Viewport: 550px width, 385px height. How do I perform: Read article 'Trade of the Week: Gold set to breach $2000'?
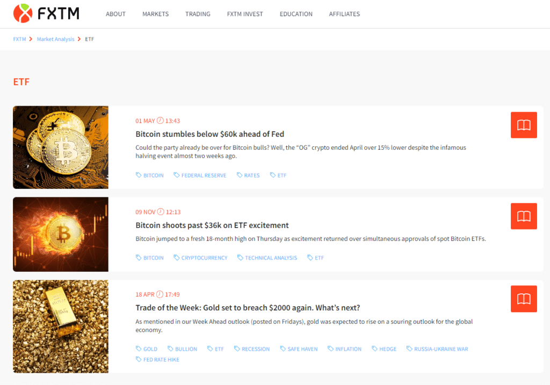(x=248, y=308)
